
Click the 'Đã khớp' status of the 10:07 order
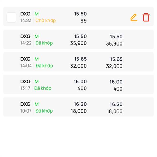pos(44,111)
